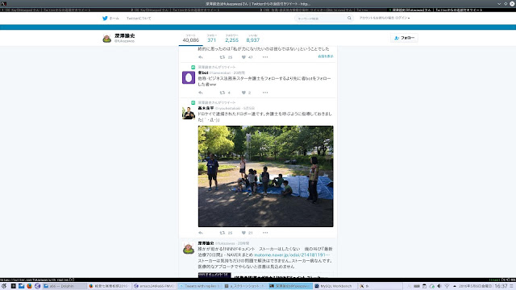Click the volume icon in system tray
Image resolution: width=516 pixels, height=290 pixels.
click(x=439, y=286)
